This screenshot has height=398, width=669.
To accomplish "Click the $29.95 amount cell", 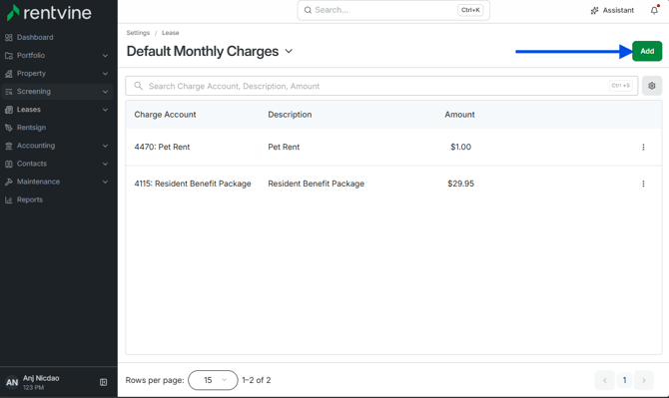I will [x=460, y=184].
